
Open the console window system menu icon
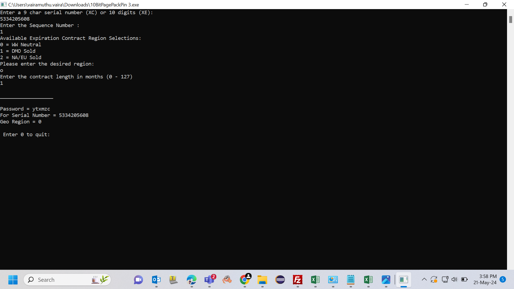[4, 5]
